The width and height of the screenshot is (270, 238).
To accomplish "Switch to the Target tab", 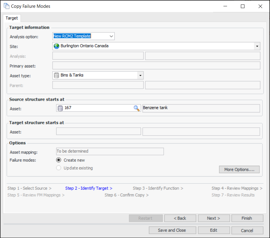I will [12, 18].
